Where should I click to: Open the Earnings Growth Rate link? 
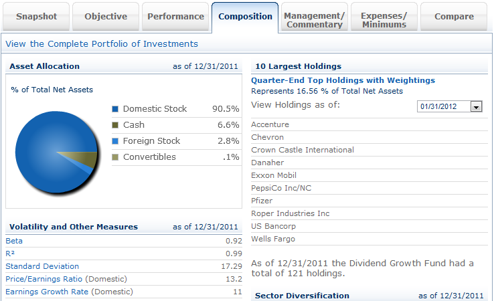(47, 292)
